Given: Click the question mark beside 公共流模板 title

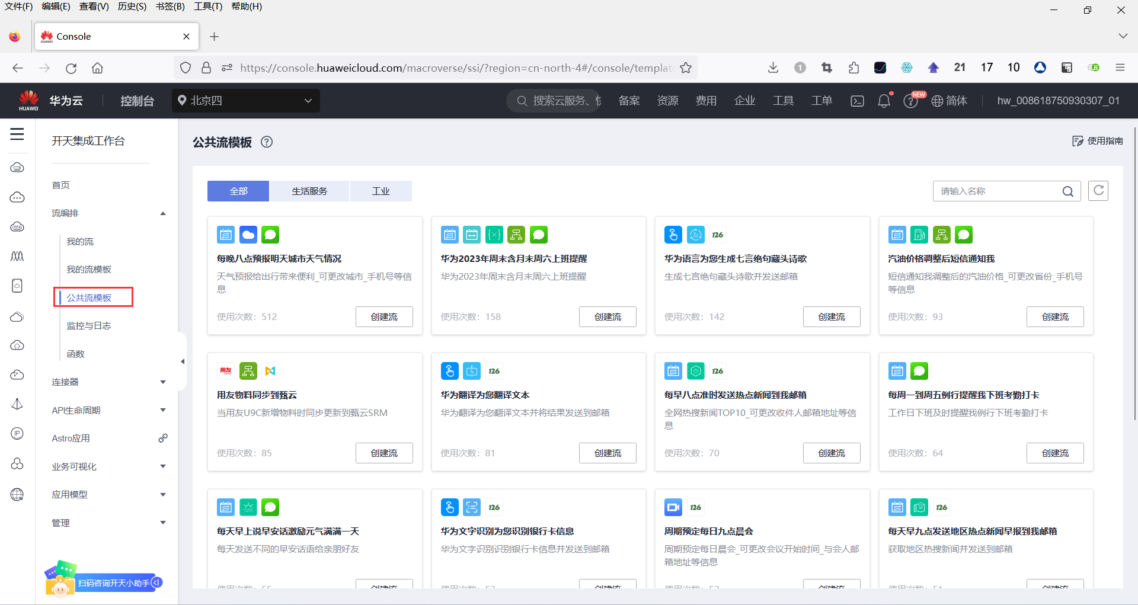Looking at the screenshot, I should pos(266,142).
